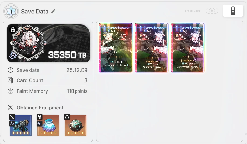
Task: Click the clock icon beside Save date
Action: coord(11,70)
